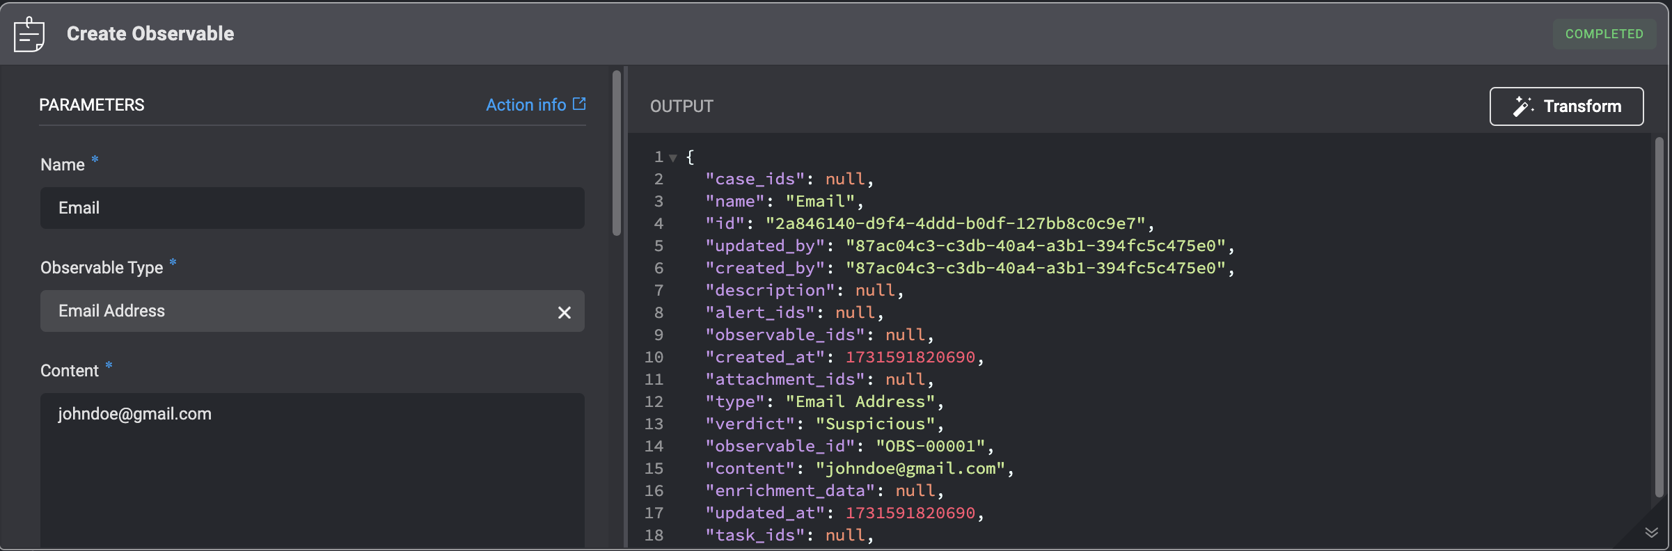Click the "description" key on line 7
The height and width of the screenshot is (551, 1672).
pos(770,290)
